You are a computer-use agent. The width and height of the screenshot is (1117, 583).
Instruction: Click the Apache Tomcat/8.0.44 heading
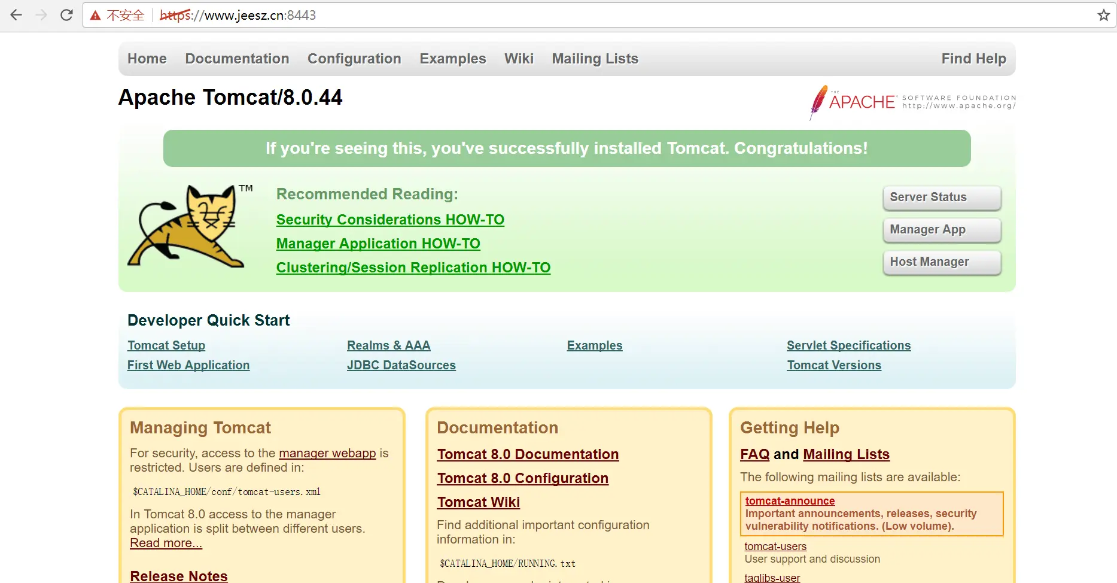click(x=230, y=98)
